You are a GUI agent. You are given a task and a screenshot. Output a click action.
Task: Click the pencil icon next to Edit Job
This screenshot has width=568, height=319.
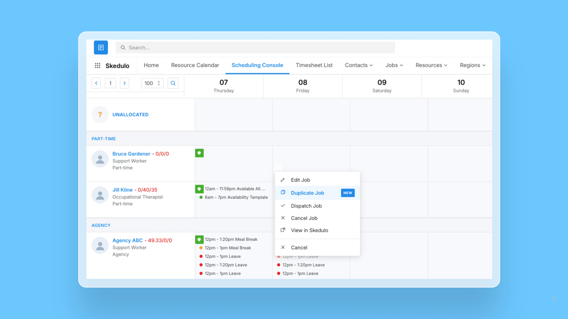(283, 180)
